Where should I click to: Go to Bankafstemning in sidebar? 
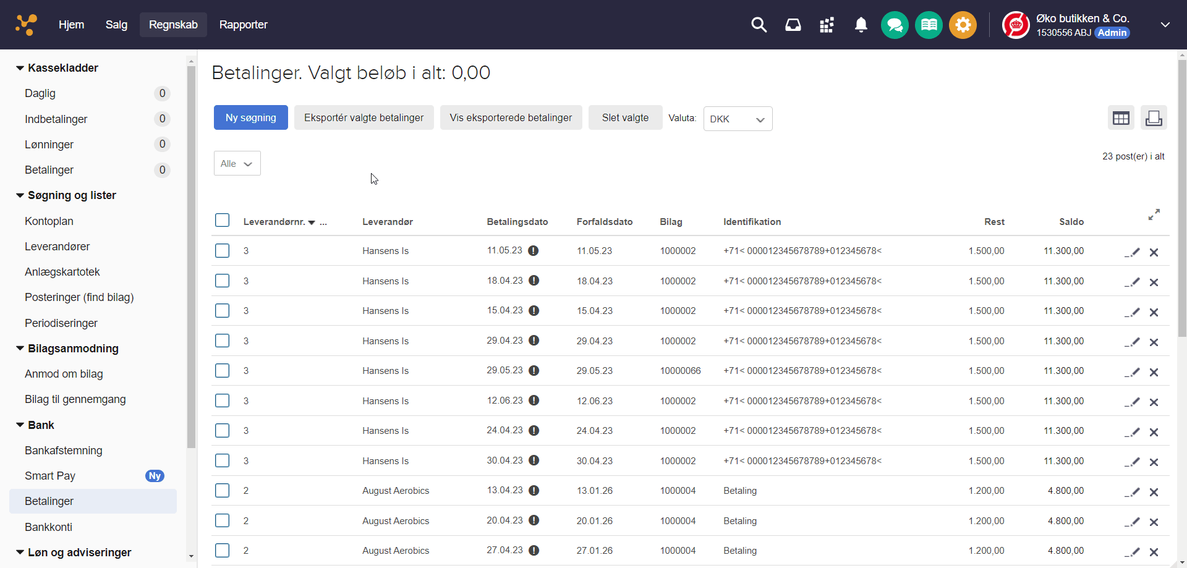coord(64,451)
